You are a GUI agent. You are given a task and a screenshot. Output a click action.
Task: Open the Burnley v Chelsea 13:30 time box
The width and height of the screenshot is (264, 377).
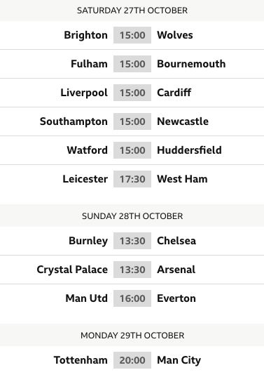point(132,241)
